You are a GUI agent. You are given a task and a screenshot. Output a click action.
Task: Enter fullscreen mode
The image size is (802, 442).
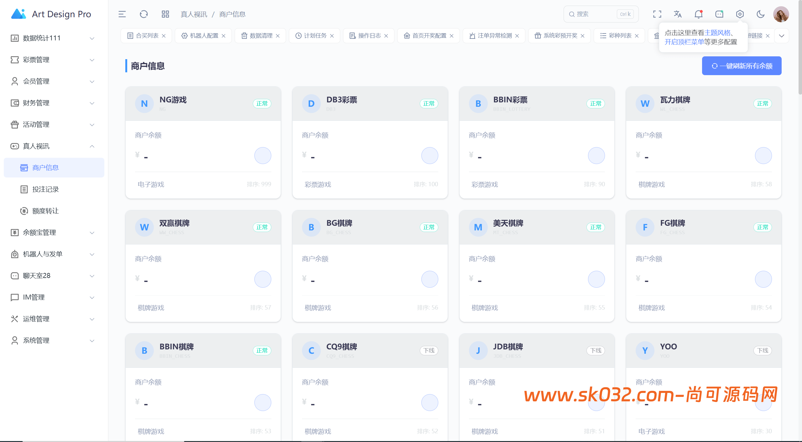tap(657, 14)
